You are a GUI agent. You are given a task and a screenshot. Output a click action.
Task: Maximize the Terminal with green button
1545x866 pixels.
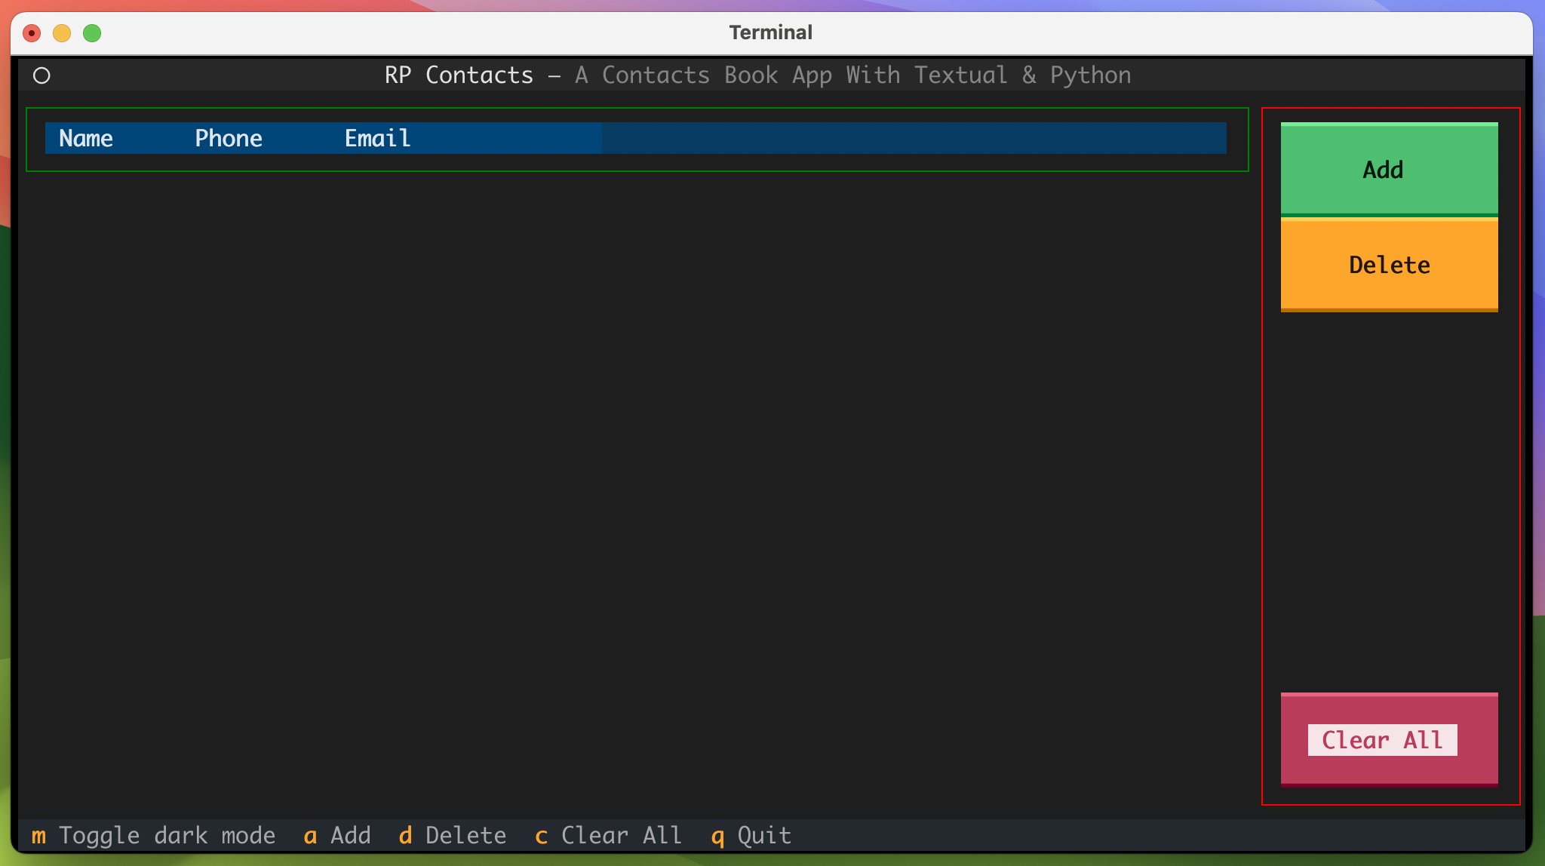click(x=92, y=33)
